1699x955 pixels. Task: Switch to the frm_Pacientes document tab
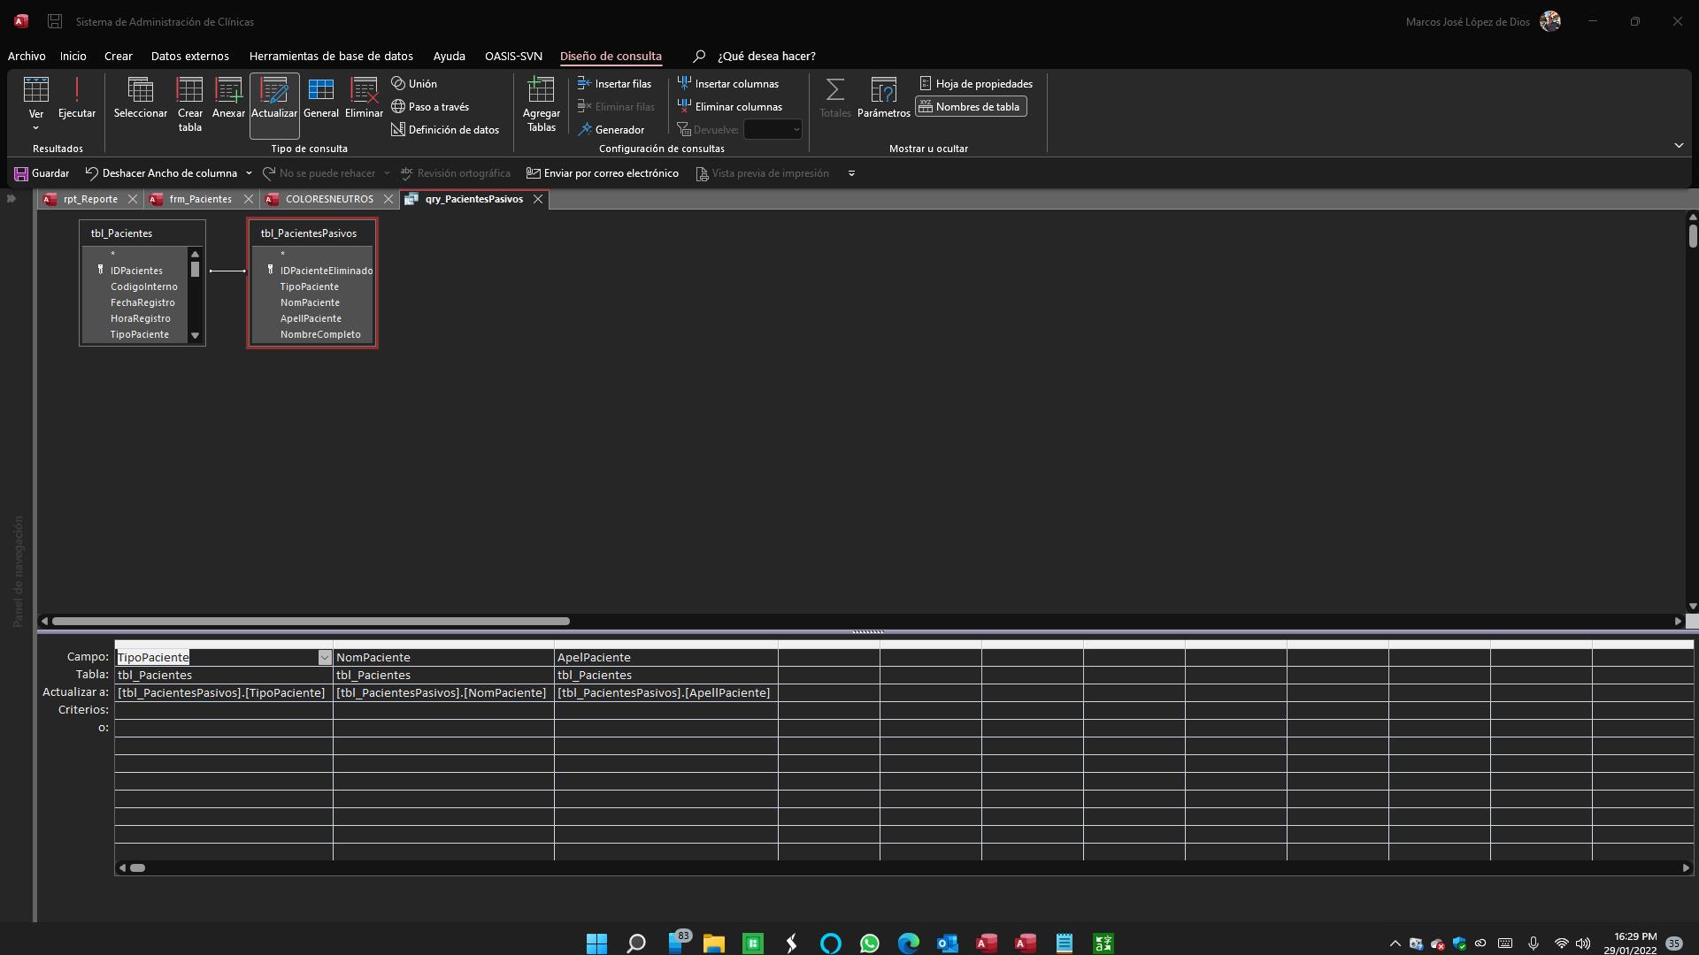[x=200, y=199]
